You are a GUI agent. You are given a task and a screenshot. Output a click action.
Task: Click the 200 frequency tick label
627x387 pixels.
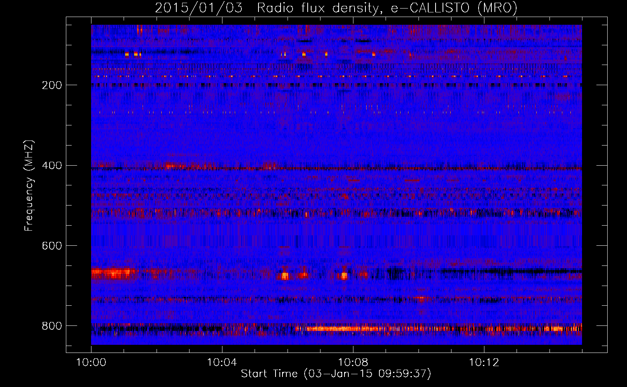(x=52, y=85)
